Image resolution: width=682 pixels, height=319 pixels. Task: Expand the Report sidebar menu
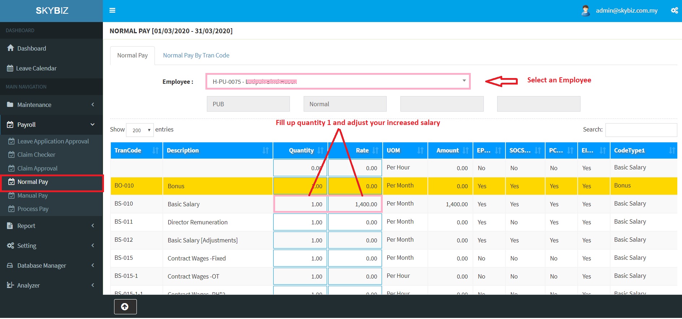click(51, 226)
